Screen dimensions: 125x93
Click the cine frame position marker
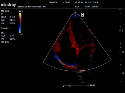[70, 86]
